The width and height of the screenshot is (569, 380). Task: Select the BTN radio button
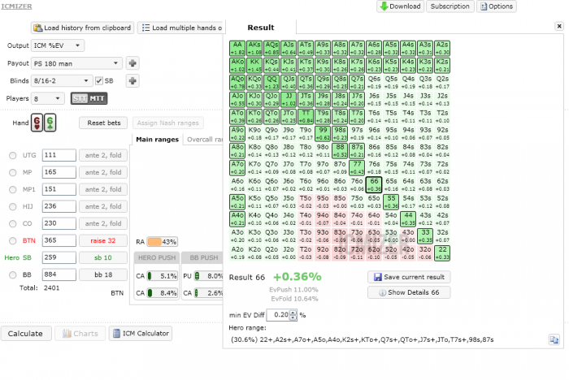[13, 241]
